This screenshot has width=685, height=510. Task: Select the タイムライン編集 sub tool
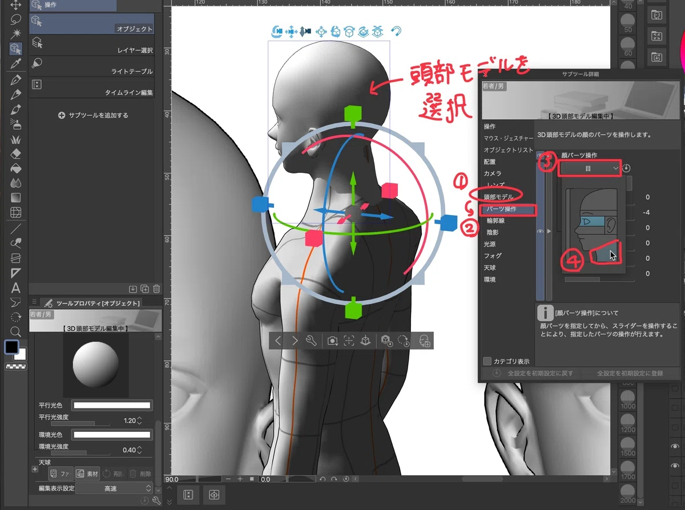tap(92, 87)
